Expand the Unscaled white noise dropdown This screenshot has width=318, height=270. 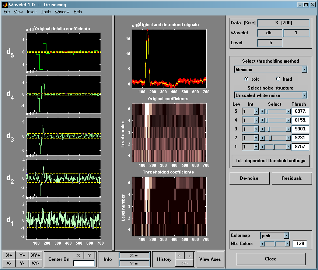(270, 95)
